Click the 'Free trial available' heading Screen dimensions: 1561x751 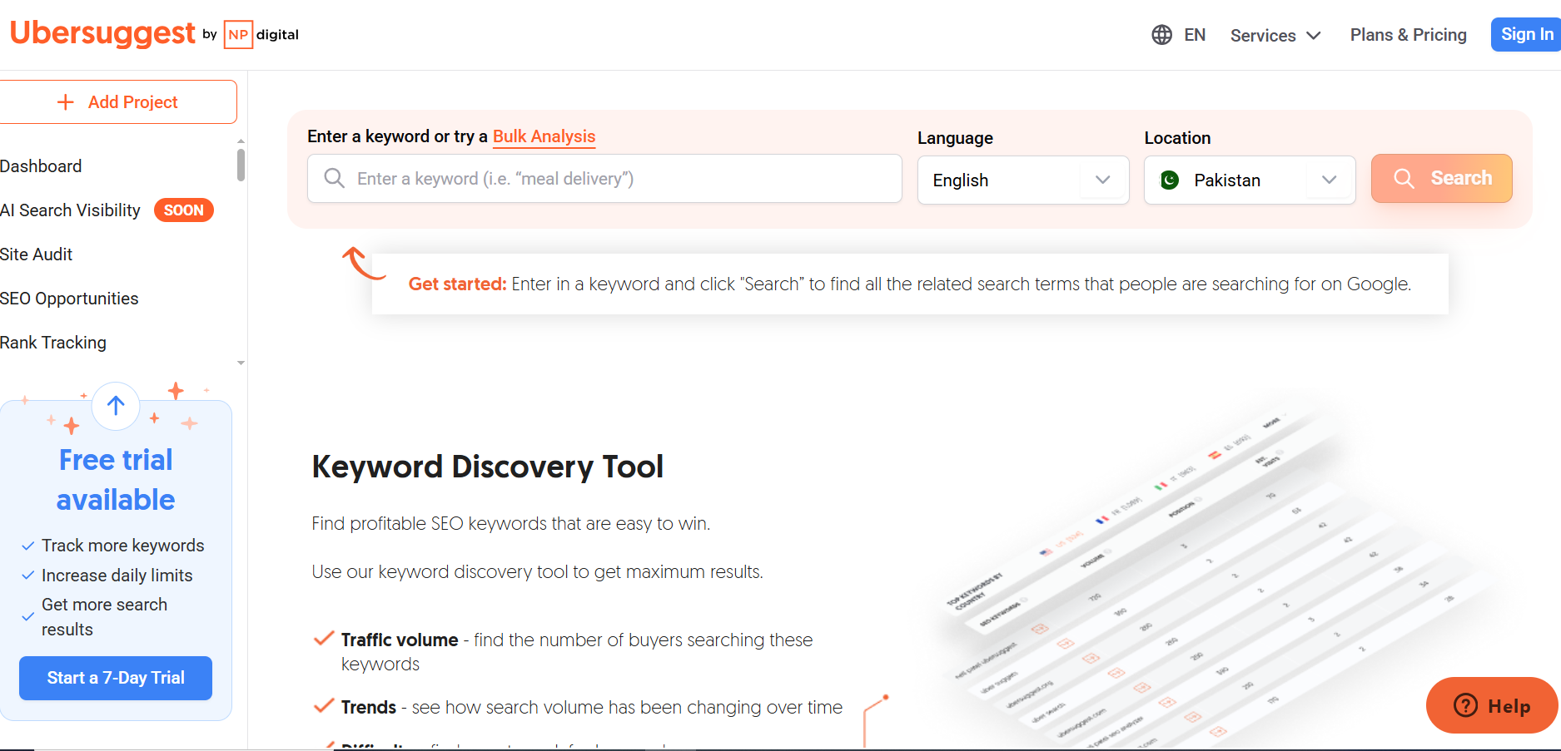116,480
